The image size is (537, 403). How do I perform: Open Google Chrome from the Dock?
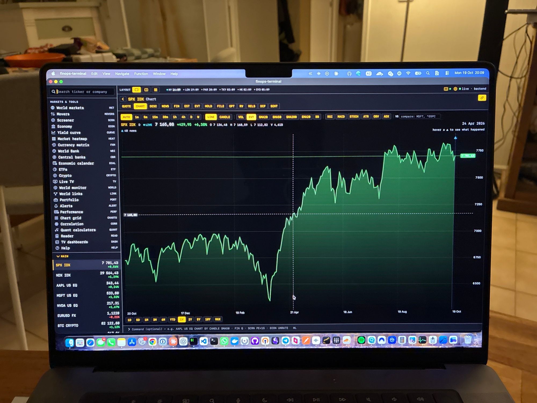pos(153,342)
